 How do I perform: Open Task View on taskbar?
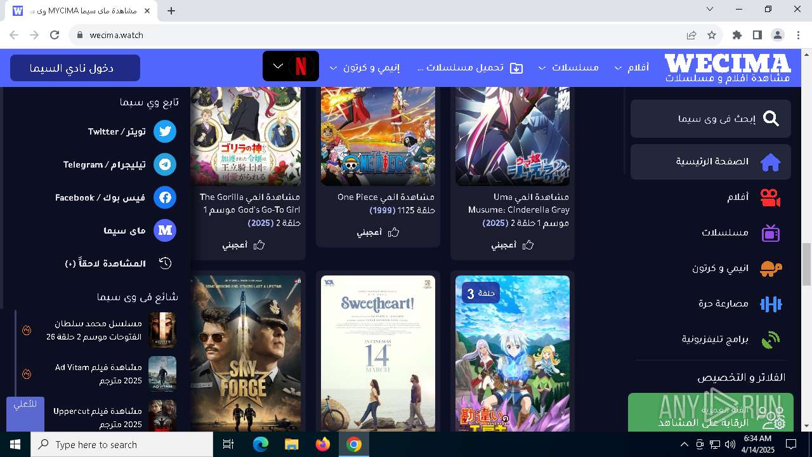click(x=229, y=444)
